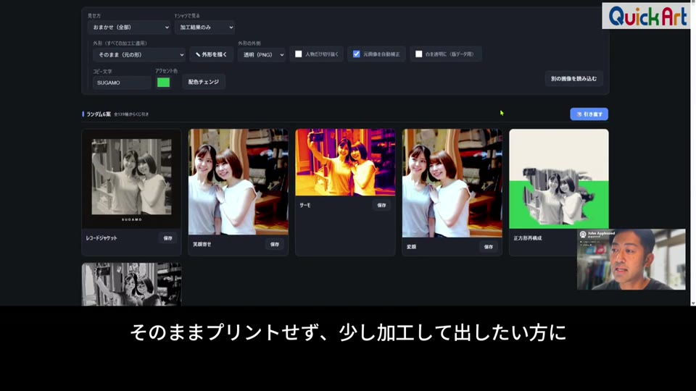The height and width of the screenshot is (391, 696).
Task: Click the コピー文字 field containing SUGAMO
Action: coord(122,83)
